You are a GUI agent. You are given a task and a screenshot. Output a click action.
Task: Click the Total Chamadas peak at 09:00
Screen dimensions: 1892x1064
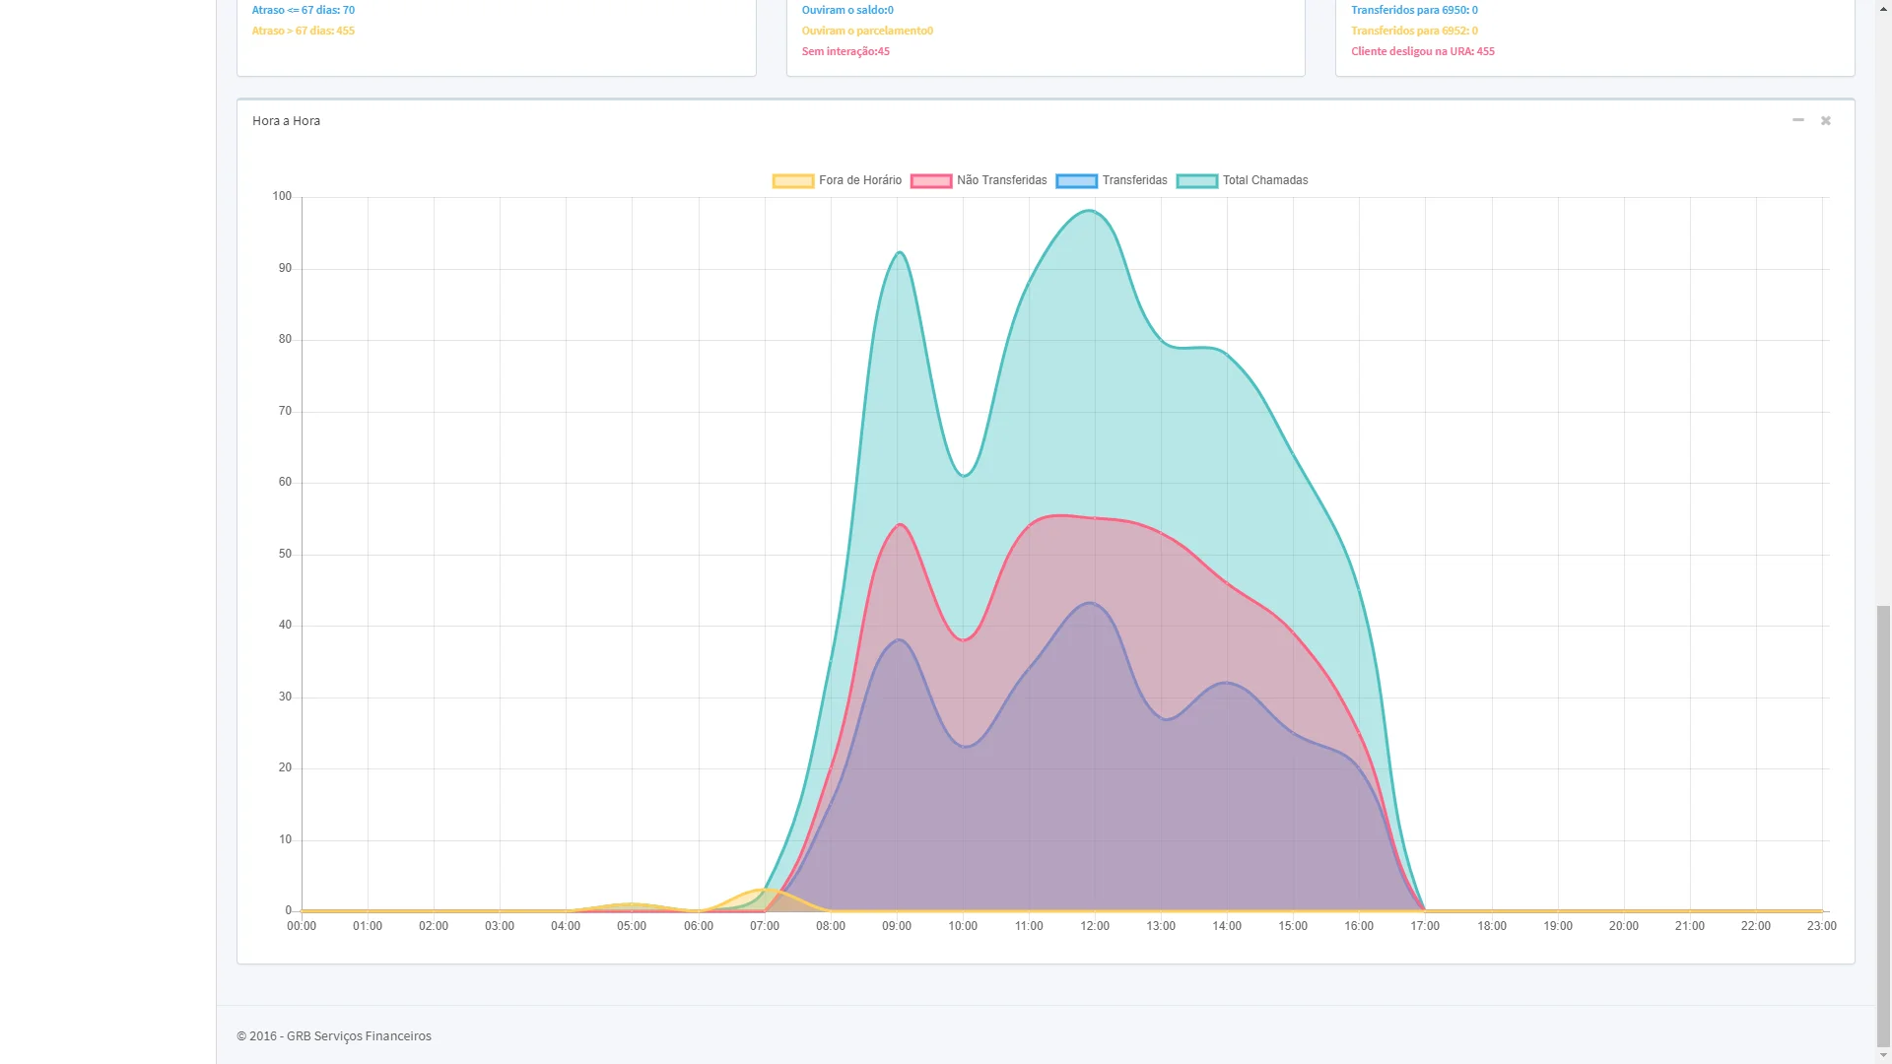point(898,253)
